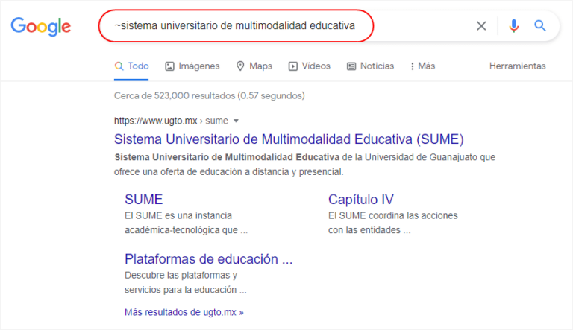Click snippet 'Descubre las plataformas y'
573x330 pixels.
[181, 275]
